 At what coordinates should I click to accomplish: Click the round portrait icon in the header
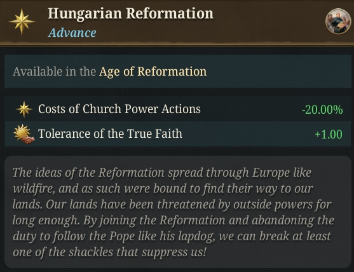coord(338,22)
